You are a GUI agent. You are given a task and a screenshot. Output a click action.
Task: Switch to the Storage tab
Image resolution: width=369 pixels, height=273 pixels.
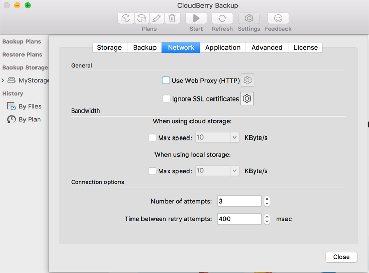[x=110, y=48]
